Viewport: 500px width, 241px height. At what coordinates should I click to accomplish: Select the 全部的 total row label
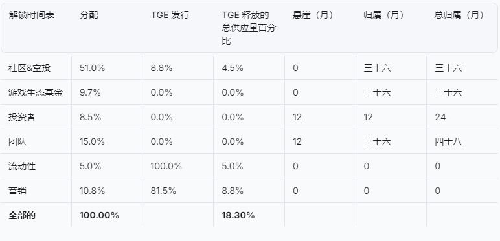pyautogui.click(x=22, y=215)
